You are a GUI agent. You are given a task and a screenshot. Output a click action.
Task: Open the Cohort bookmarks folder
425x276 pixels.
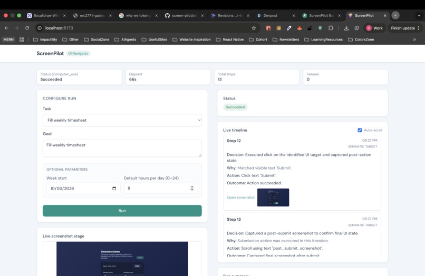258,40
